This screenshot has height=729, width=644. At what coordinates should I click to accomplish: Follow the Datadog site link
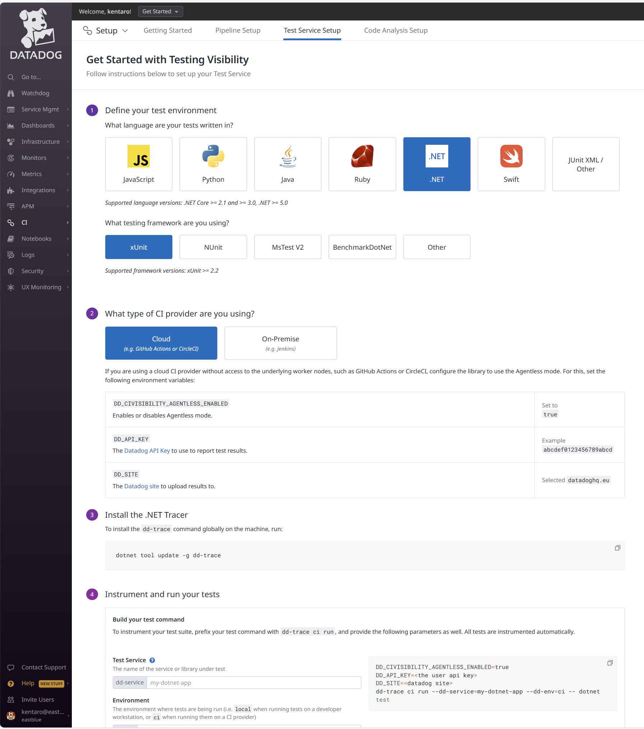[142, 486]
